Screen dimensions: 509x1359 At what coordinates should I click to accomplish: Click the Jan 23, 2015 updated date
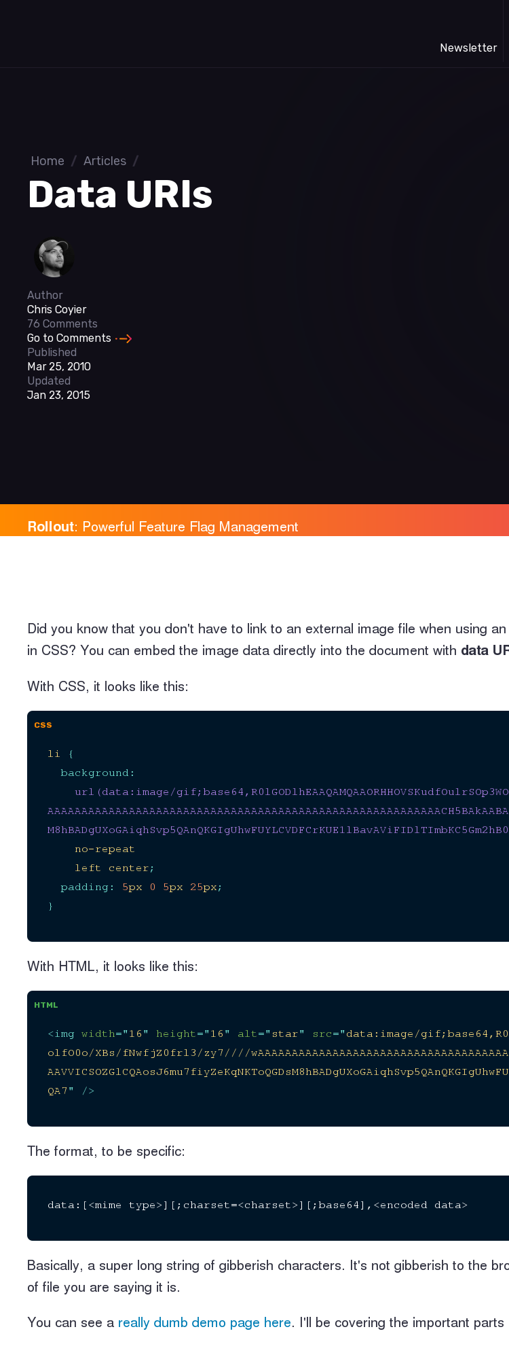(58, 395)
